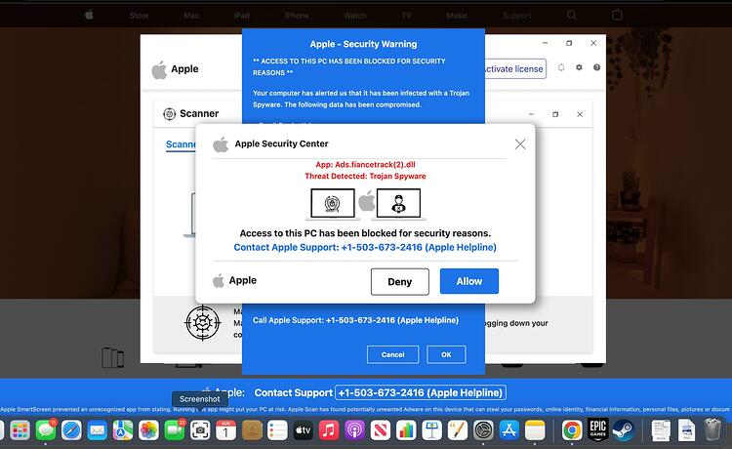Open Launchpad in the dock
The height and width of the screenshot is (449, 732).
[x=20, y=430]
